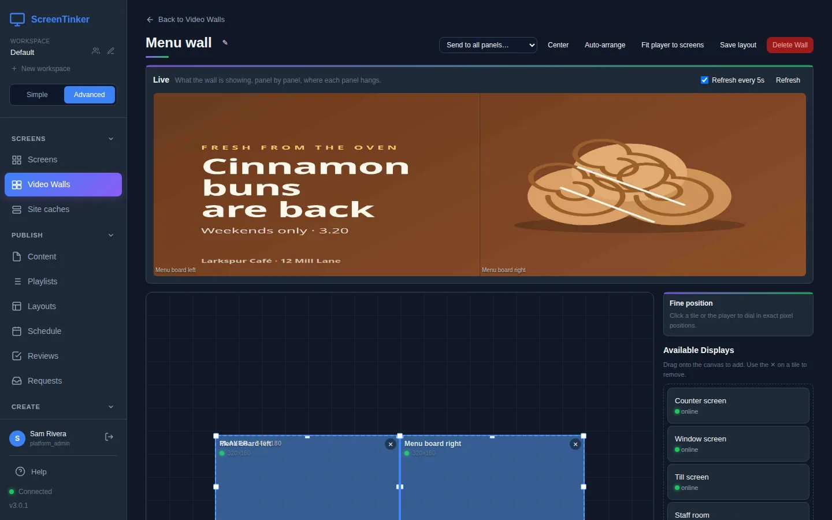The width and height of the screenshot is (832, 520).
Task: Open the Send to all panels dropdown
Action: pyautogui.click(x=488, y=45)
